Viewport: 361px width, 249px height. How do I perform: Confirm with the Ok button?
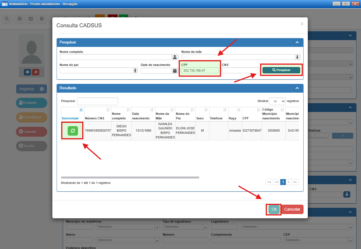tap(274, 209)
